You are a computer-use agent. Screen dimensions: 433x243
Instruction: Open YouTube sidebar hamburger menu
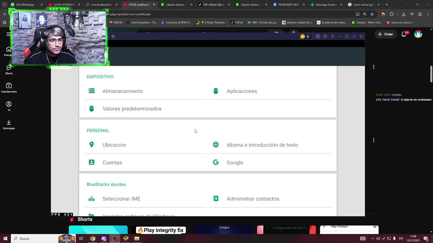(8, 34)
